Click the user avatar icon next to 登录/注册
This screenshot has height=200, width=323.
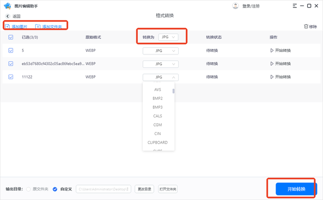235,6
